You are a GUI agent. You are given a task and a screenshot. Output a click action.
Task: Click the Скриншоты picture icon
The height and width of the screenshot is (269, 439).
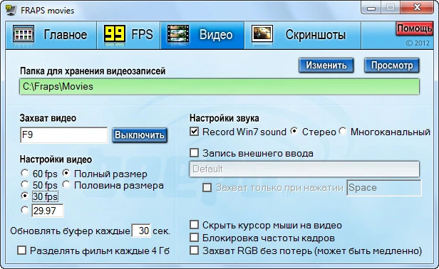coord(262,34)
